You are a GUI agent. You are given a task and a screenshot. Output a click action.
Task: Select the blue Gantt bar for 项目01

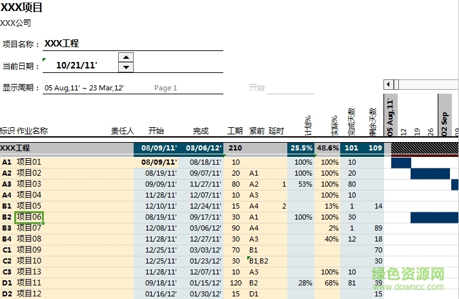click(x=401, y=162)
